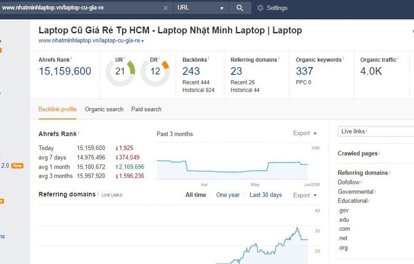Clear the URL search field
The width and height of the screenshot is (414, 264).
pos(166,8)
